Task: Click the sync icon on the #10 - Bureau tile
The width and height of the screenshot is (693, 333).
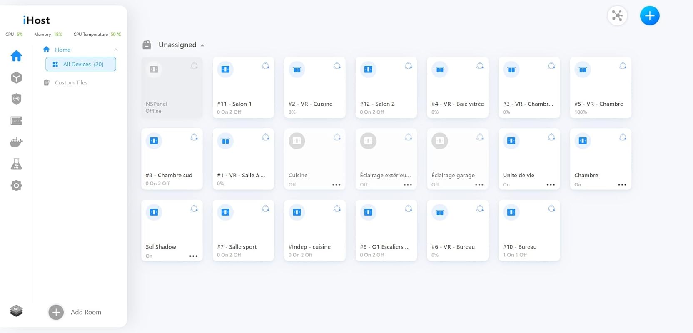Action: [x=551, y=209]
